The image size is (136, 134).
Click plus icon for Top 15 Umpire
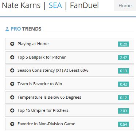[12, 110]
